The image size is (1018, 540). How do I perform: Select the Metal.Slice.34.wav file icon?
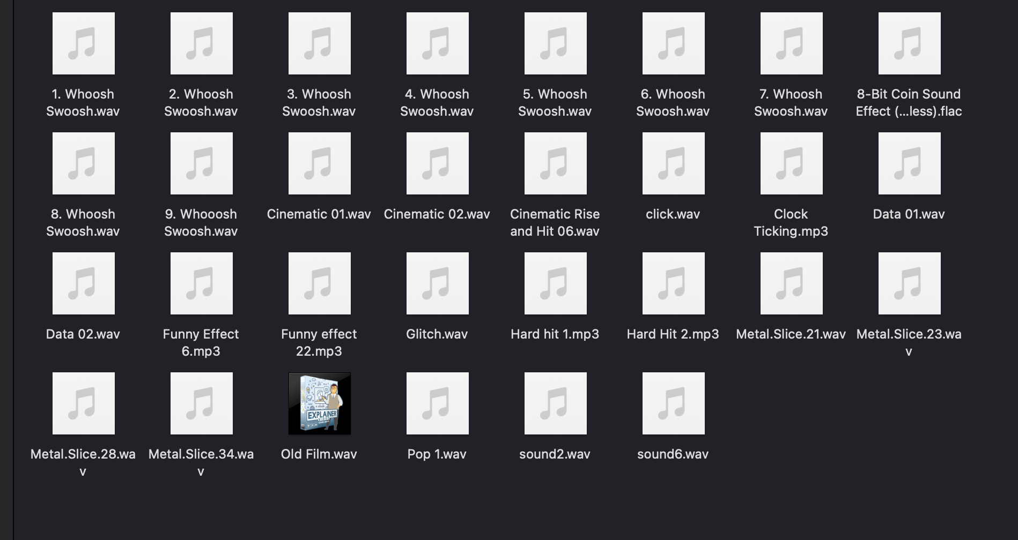click(201, 403)
